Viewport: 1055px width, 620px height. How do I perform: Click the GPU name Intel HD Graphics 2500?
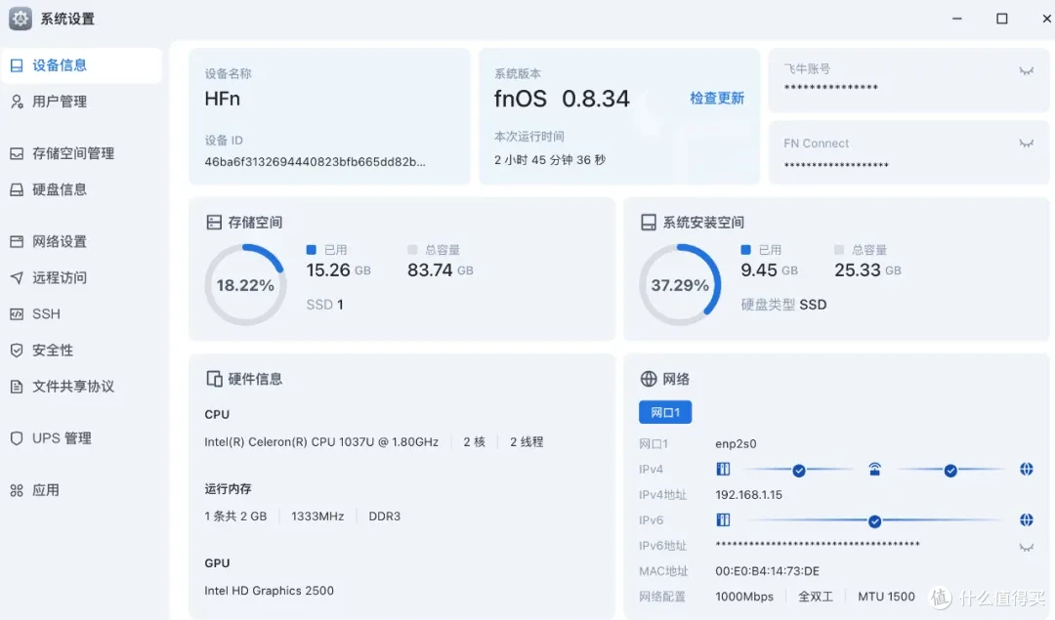pyautogui.click(x=270, y=591)
